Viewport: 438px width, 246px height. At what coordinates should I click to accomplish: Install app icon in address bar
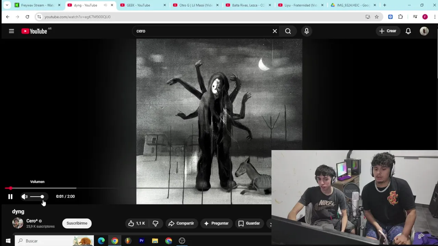[368, 17]
